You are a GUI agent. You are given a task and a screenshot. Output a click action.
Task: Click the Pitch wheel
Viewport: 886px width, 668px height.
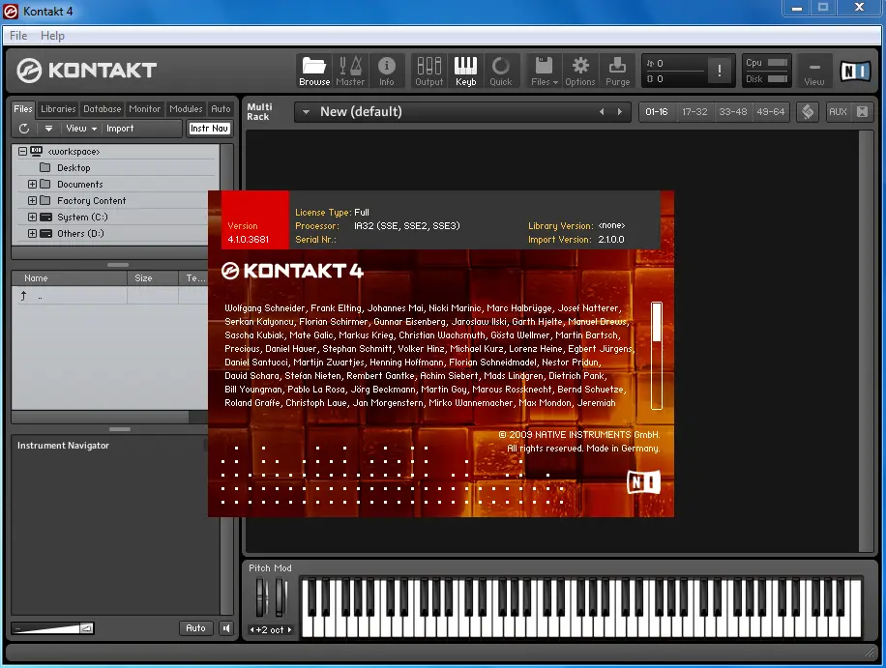point(262,597)
